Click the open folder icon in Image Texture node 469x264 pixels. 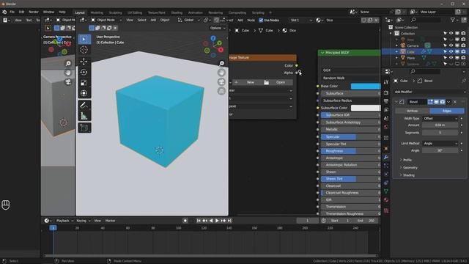click(266, 82)
